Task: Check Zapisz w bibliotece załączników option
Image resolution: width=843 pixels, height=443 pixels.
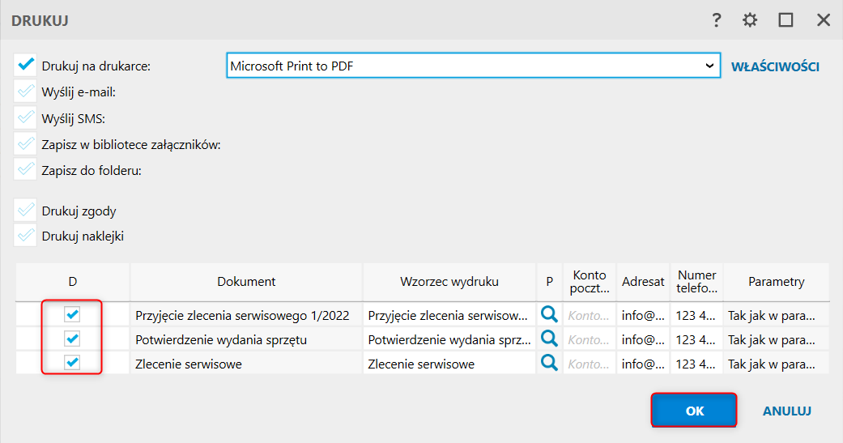Action: pos(26,144)
